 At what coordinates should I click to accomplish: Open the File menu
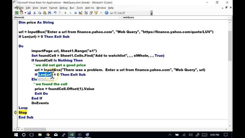click(22, 8)
